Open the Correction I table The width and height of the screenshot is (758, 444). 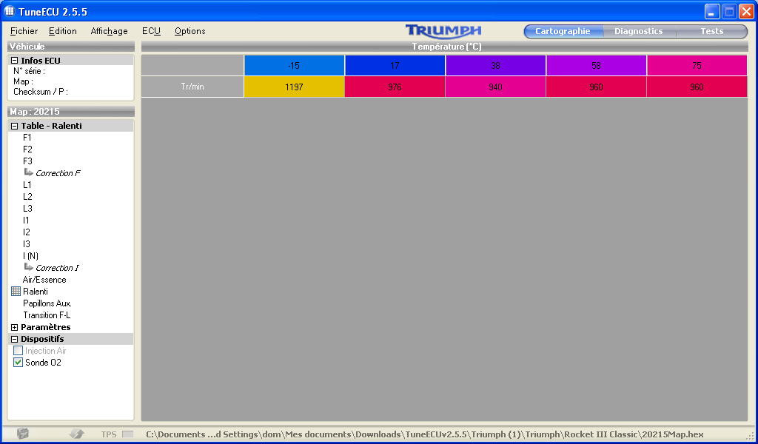tap(57, 268)
